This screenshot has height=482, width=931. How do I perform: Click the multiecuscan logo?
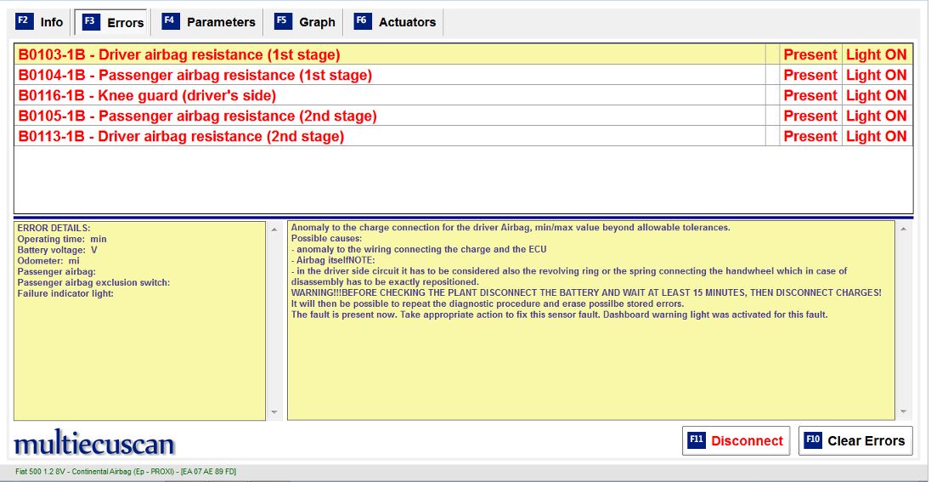[x=94, y=444]
